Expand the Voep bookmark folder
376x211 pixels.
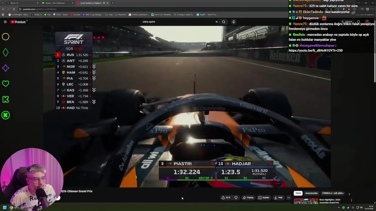click(109, 14)
